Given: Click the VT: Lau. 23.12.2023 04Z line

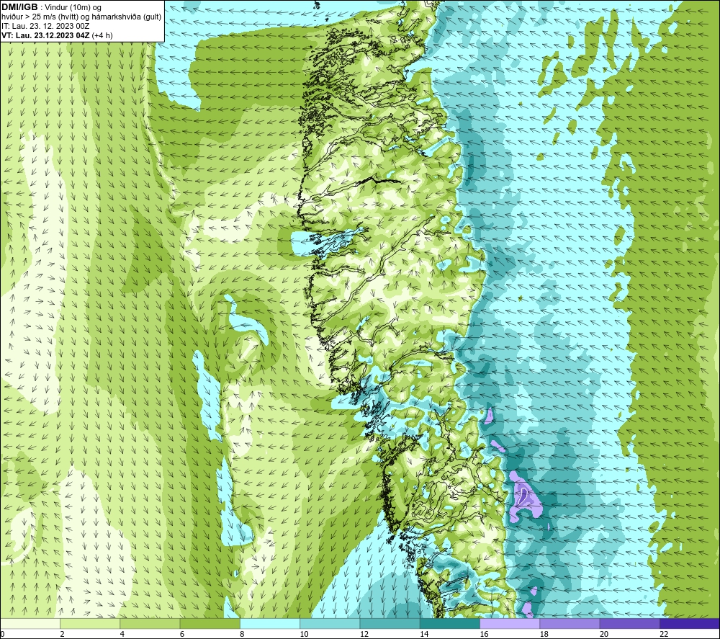Looking at the screenshot, I should coord(57,35).
